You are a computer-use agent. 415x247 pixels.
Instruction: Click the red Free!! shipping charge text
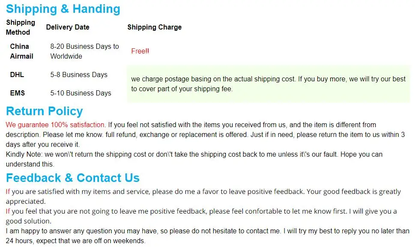click(x=140, y=51)
